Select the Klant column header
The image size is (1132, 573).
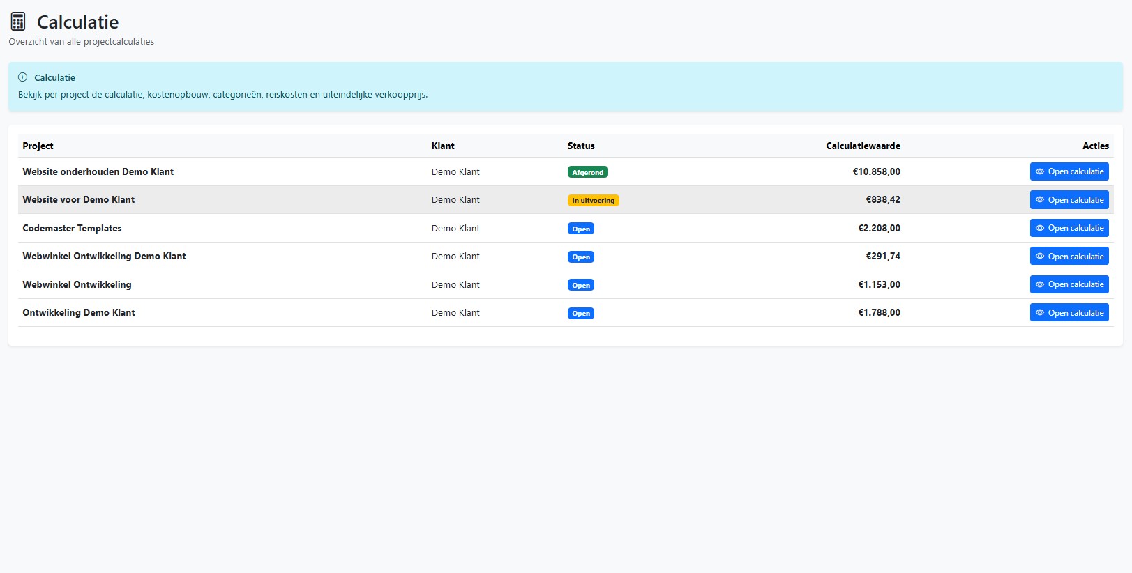pyautogui.click(x=443, y=146)
